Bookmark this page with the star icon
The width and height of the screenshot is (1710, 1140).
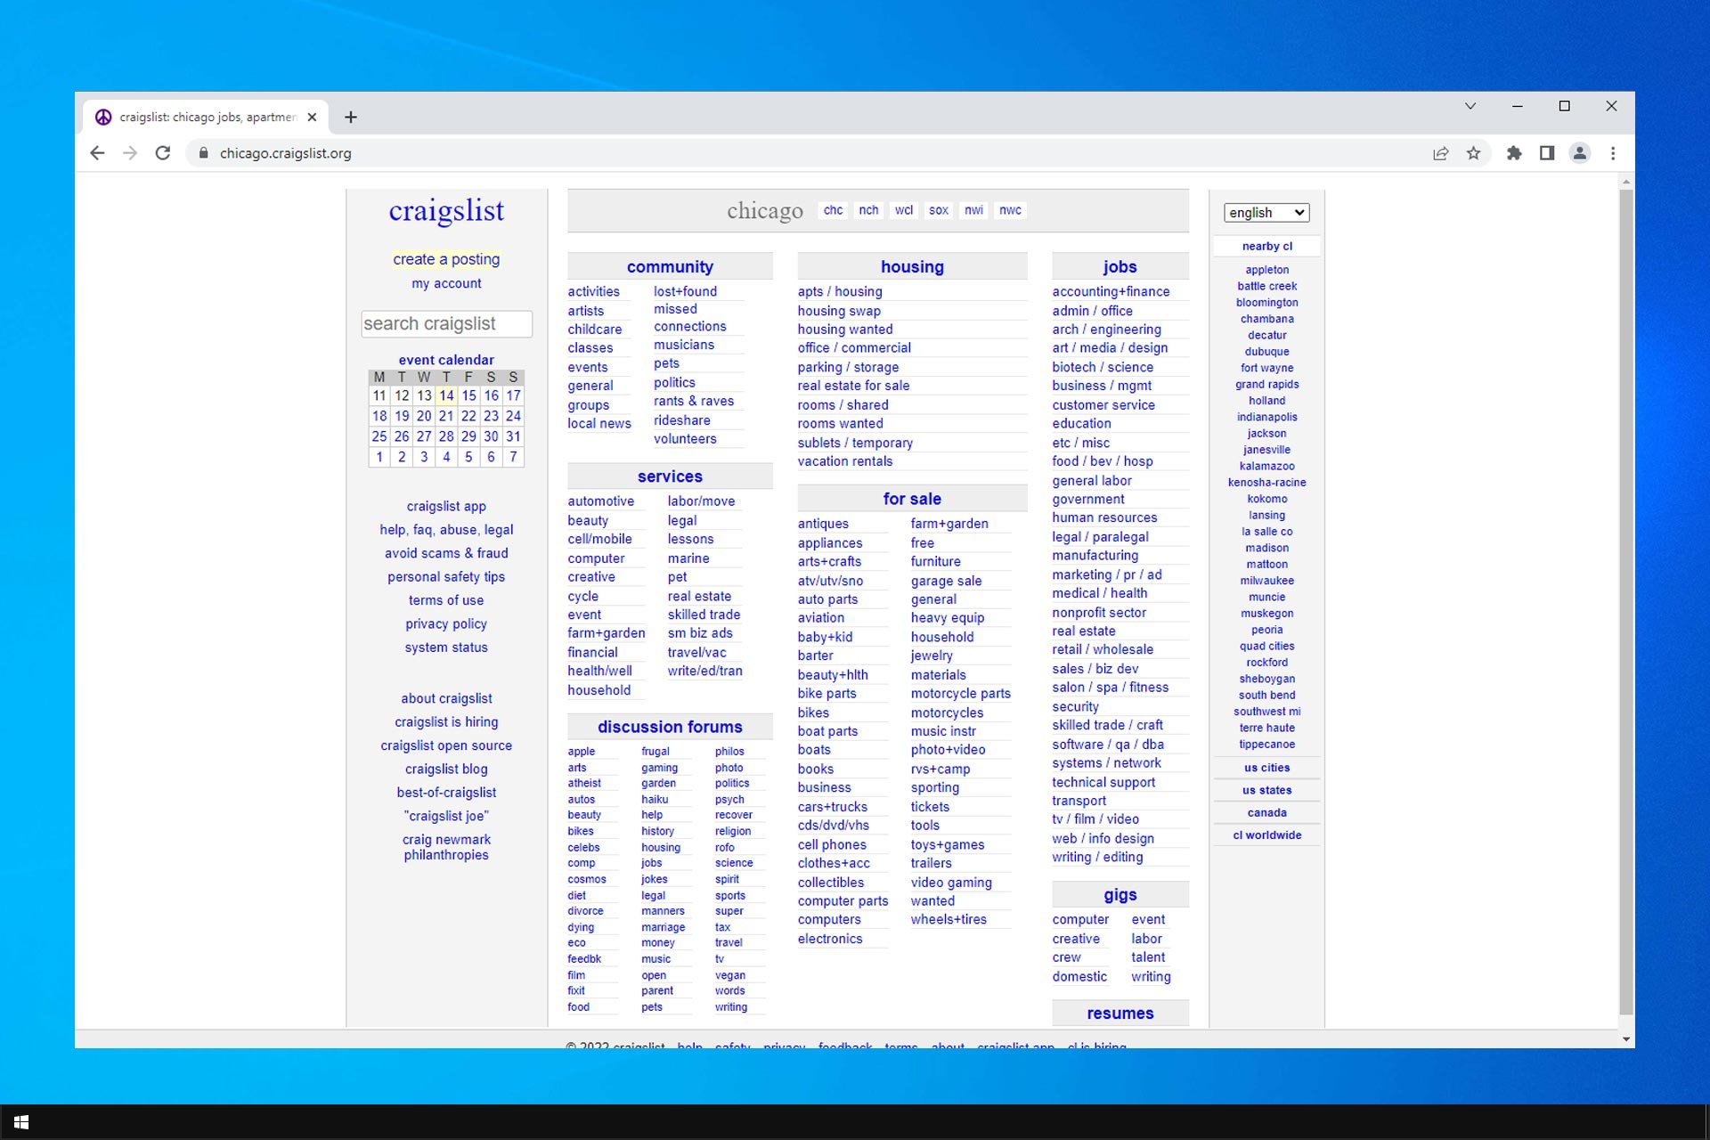(1473, 153)
